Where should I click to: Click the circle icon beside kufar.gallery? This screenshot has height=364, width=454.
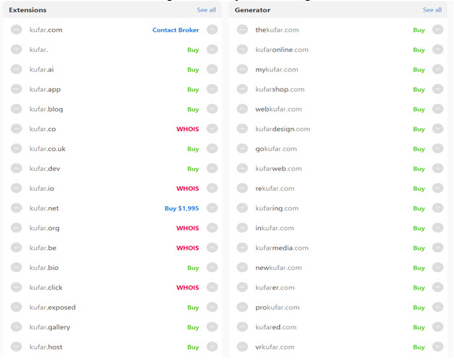16,327
